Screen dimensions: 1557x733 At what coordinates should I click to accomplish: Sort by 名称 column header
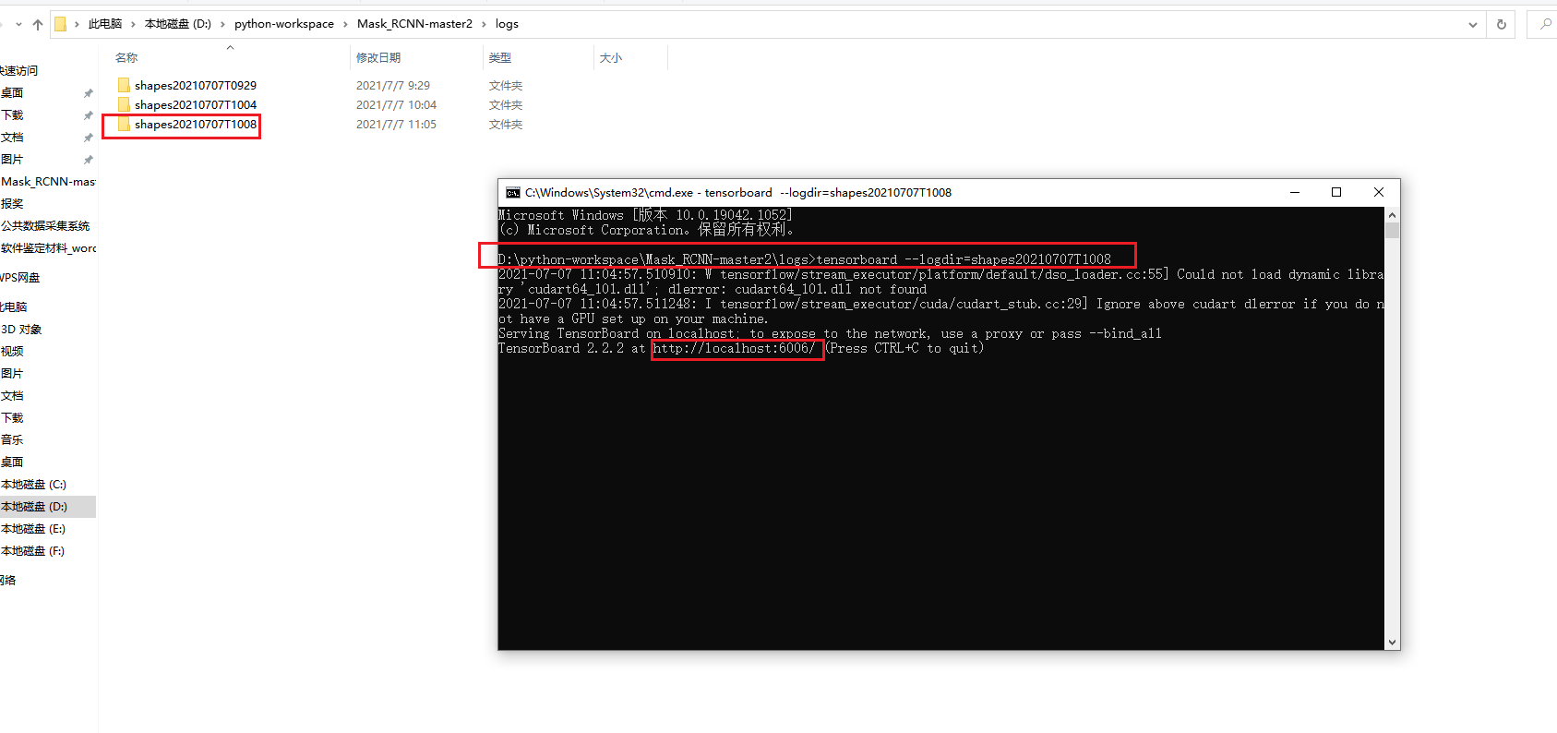point(126,57)
